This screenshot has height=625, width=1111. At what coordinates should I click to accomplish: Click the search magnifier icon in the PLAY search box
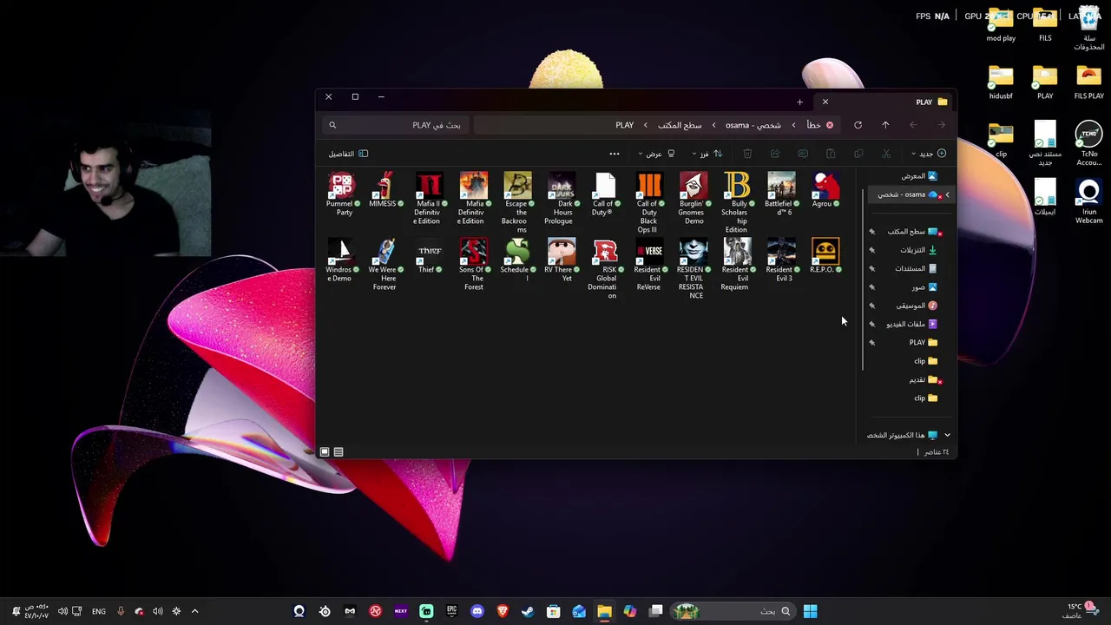(x=332, y=125)
